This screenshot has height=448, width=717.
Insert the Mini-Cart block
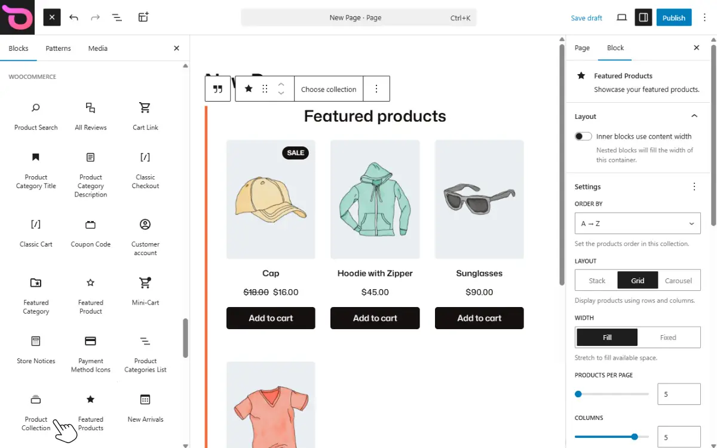click(x=145, y=291)
